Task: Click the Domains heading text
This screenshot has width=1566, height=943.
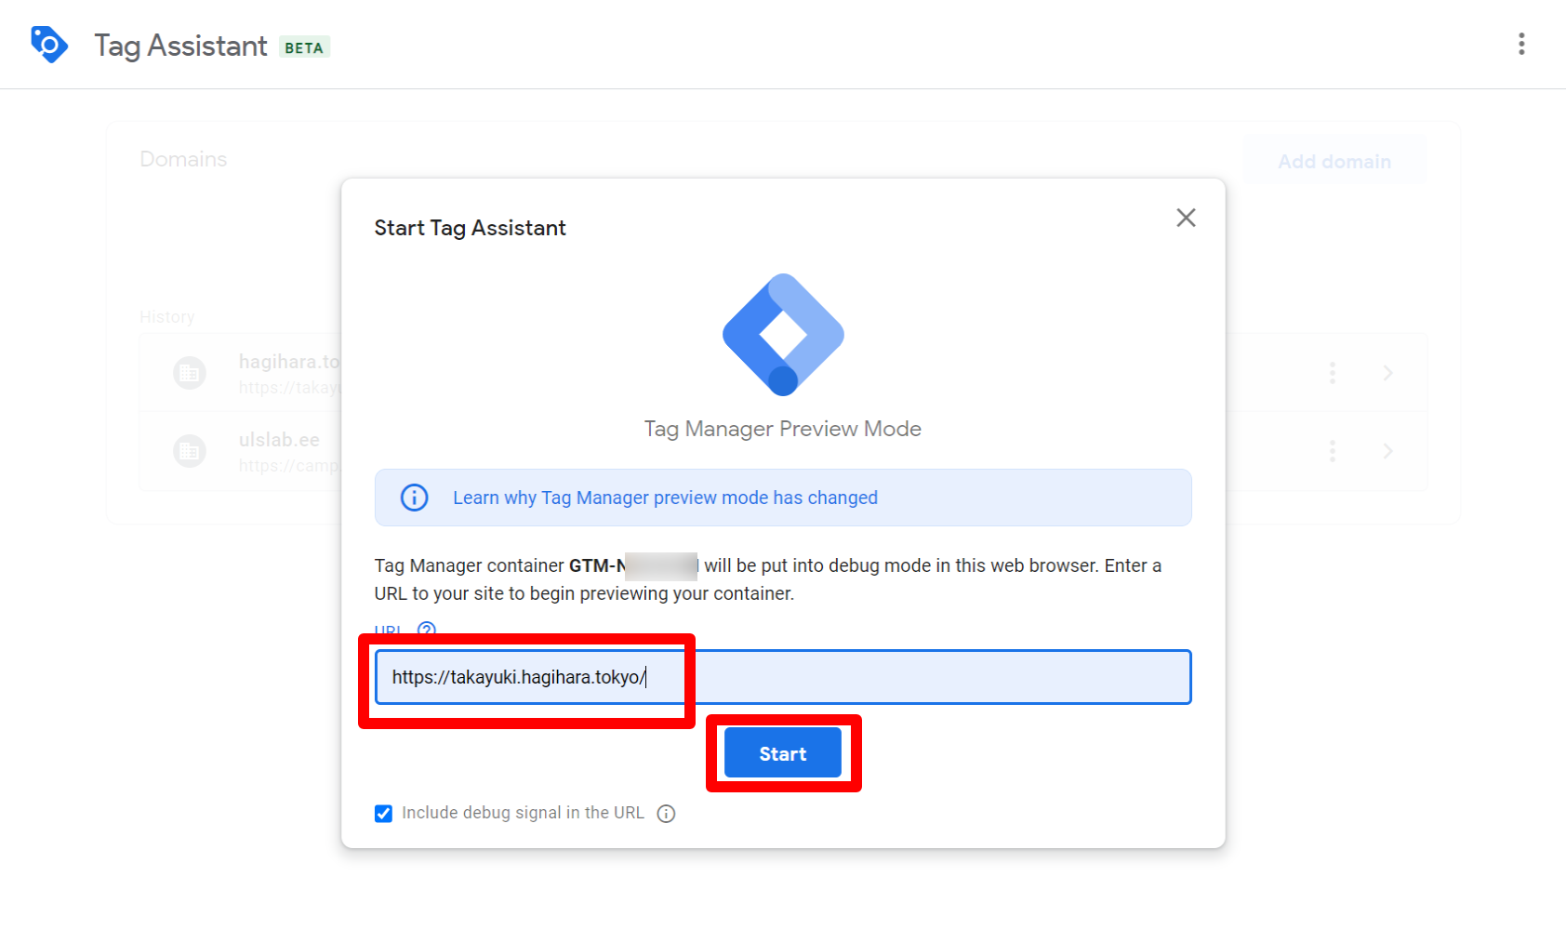Action: tap(183, 159)
